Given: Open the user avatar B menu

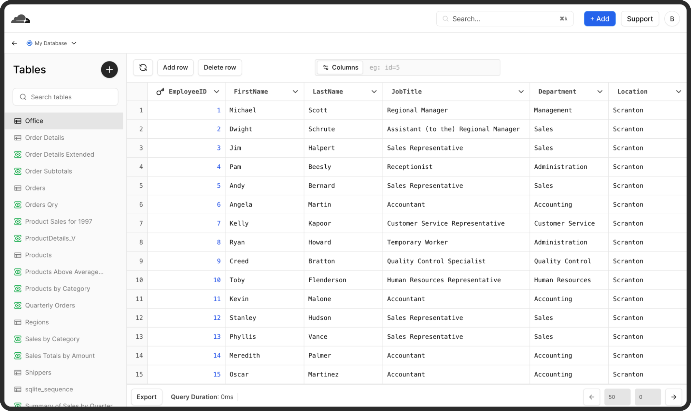Looking at the screenshot, I should tap(672, 19).
